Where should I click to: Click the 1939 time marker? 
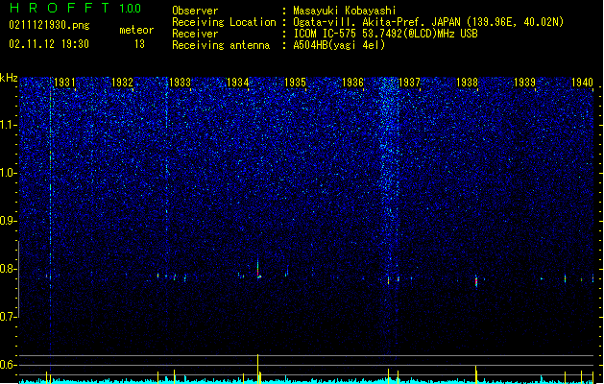[524, 82]
